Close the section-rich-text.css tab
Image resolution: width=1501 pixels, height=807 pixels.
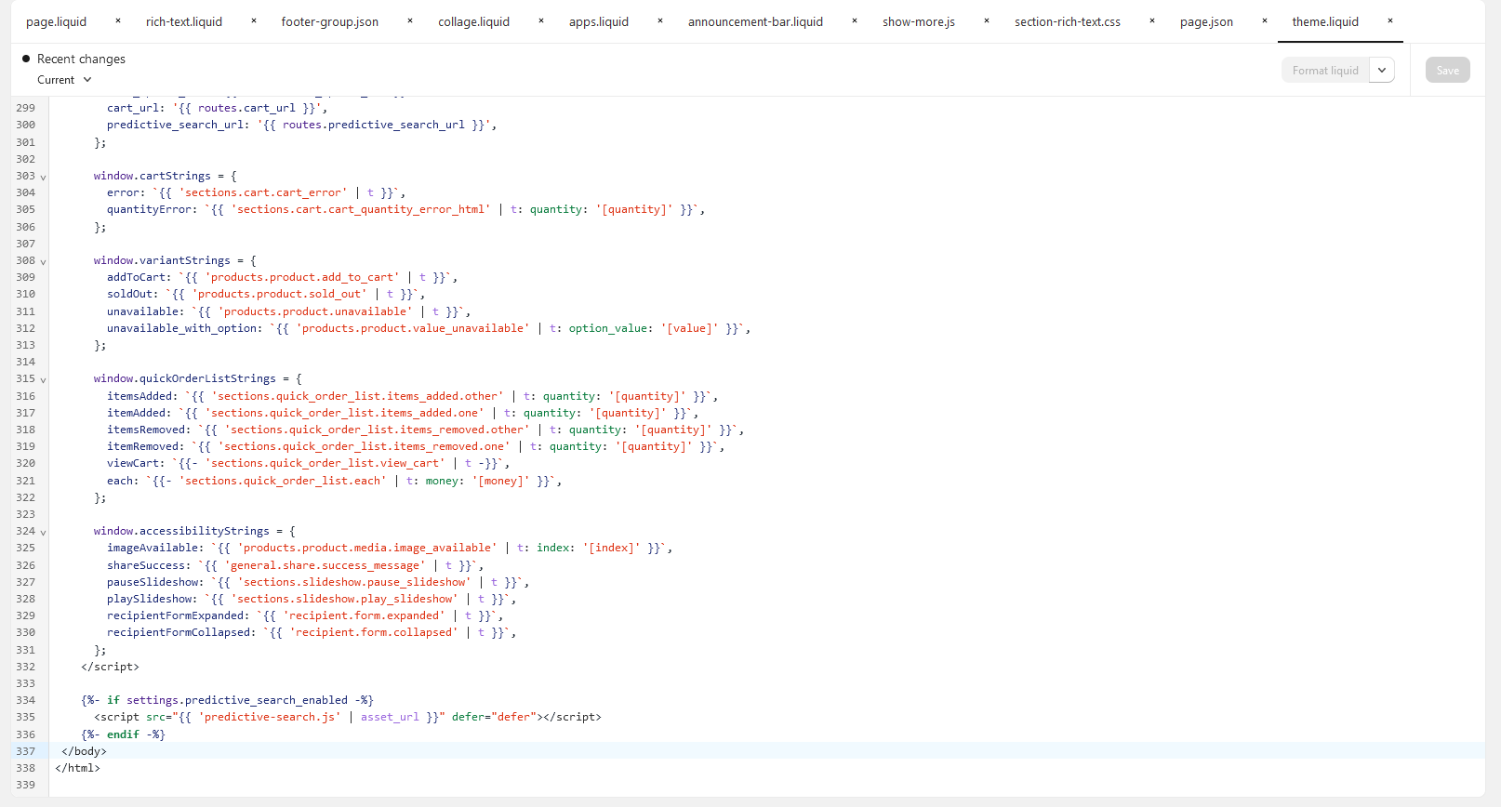(x=1152, y=21)
